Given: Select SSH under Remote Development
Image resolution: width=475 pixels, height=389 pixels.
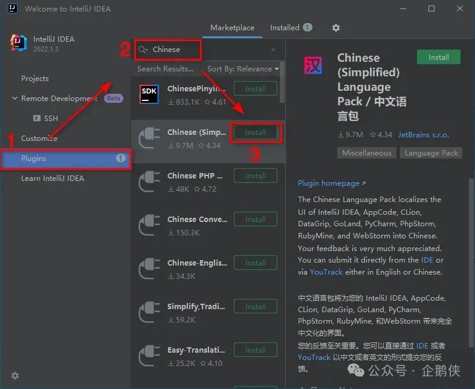Looking at the screenshot, I should 51,118.
